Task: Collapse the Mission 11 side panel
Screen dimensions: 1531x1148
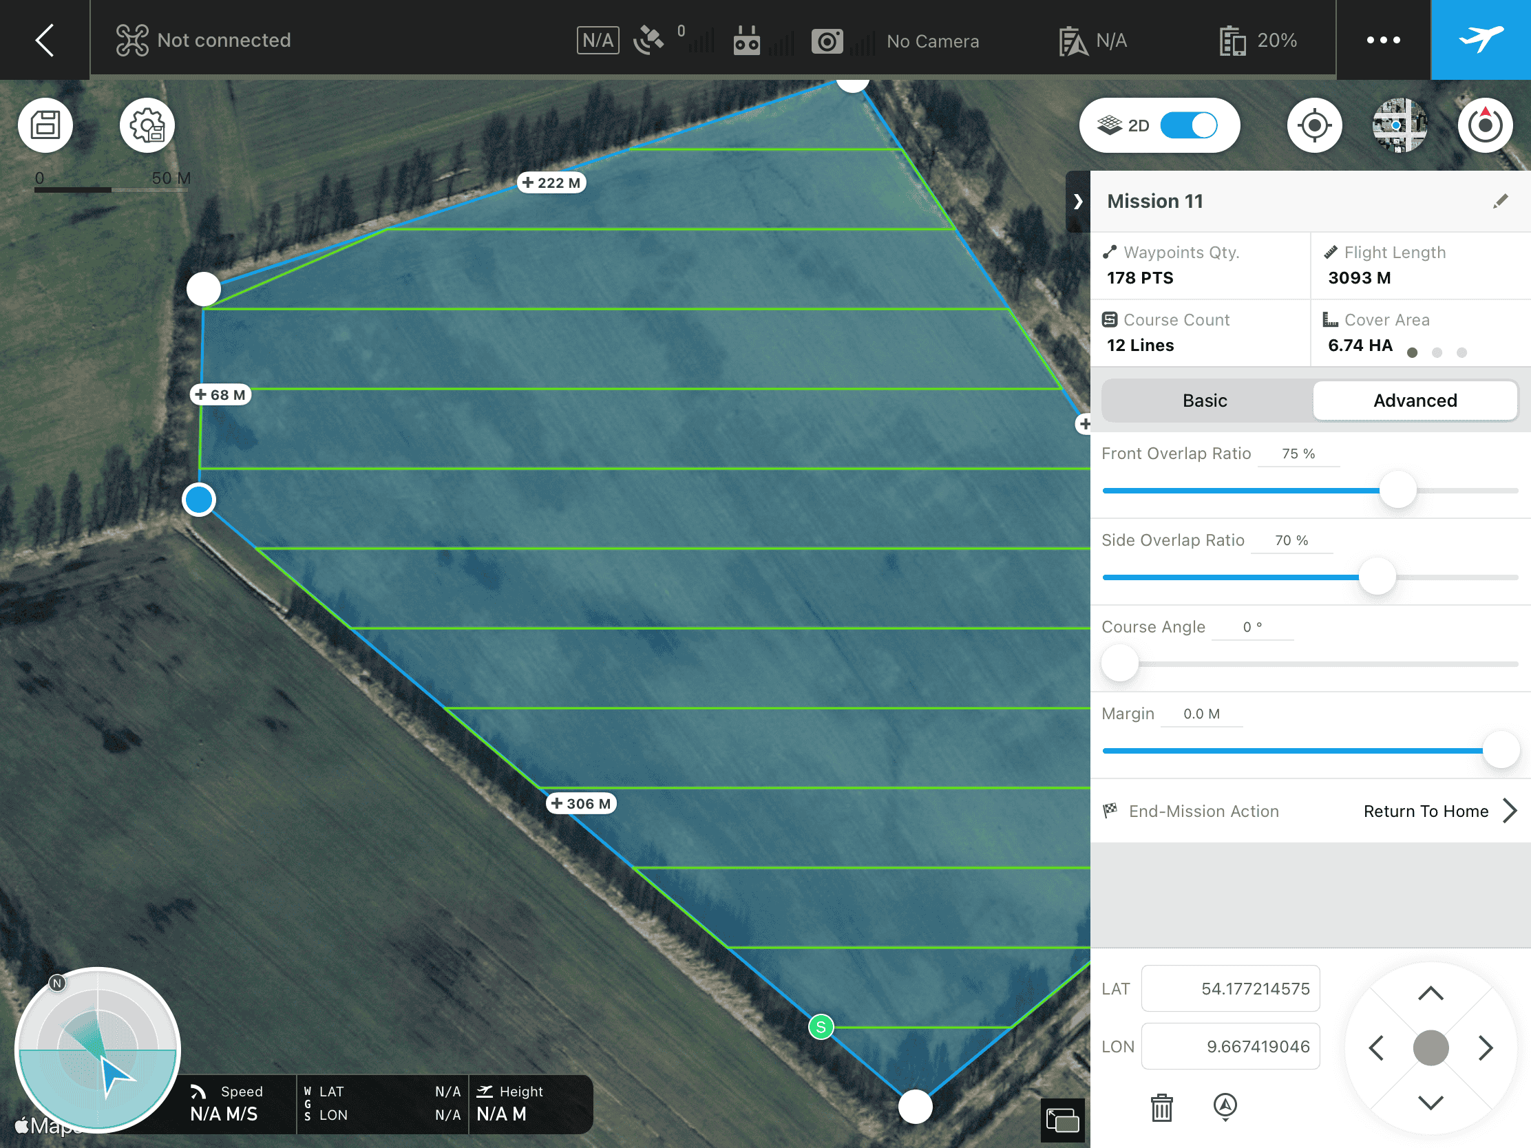Action: pyautogui.click(x=1077, y=202)
